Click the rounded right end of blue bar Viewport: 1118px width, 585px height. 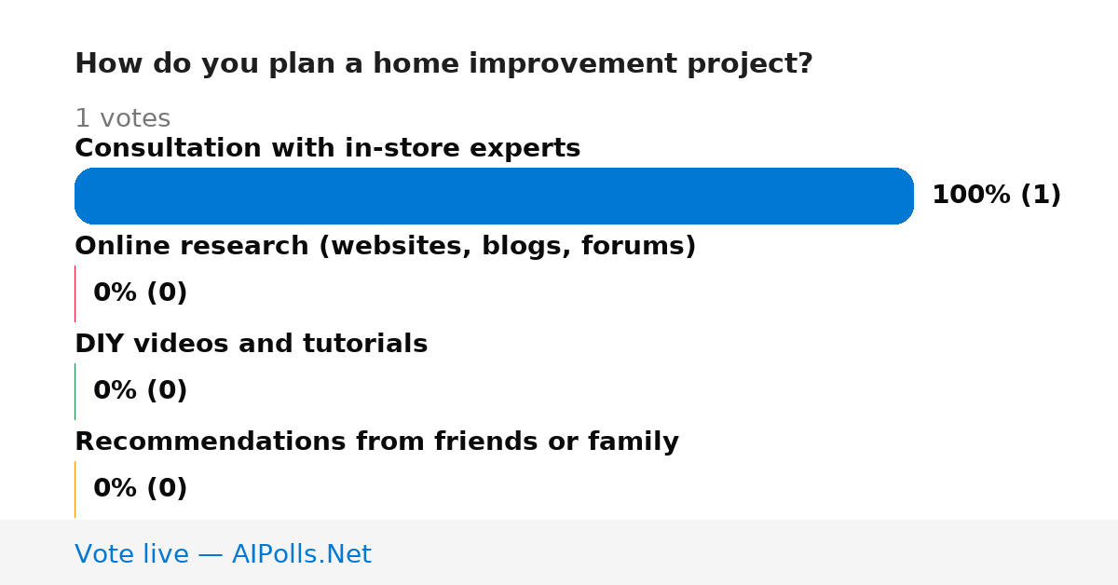(x=902, y=196)
